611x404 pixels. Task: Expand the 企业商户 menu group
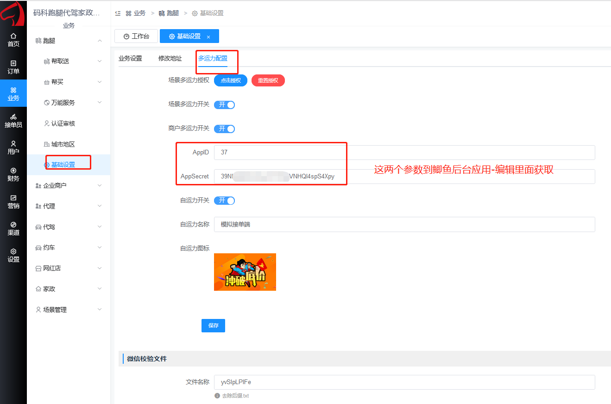pos(69,185)
